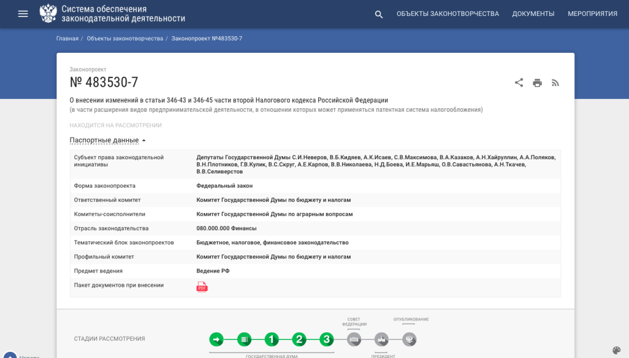Image resolution: width=629 pixels, height=358 pixels.
Task: Click the search magnifier icon
Action: point(379,14)
